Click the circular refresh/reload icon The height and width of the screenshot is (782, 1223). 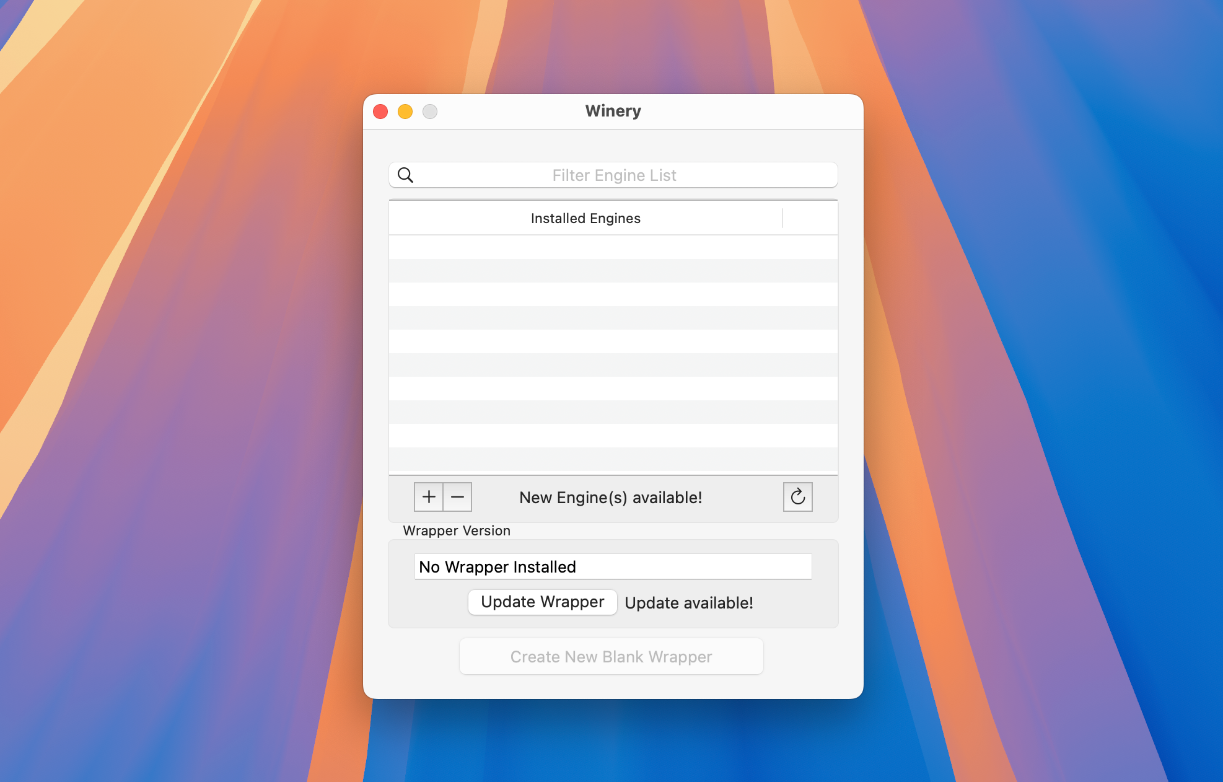pyautogui.click(x=798, y=497)
